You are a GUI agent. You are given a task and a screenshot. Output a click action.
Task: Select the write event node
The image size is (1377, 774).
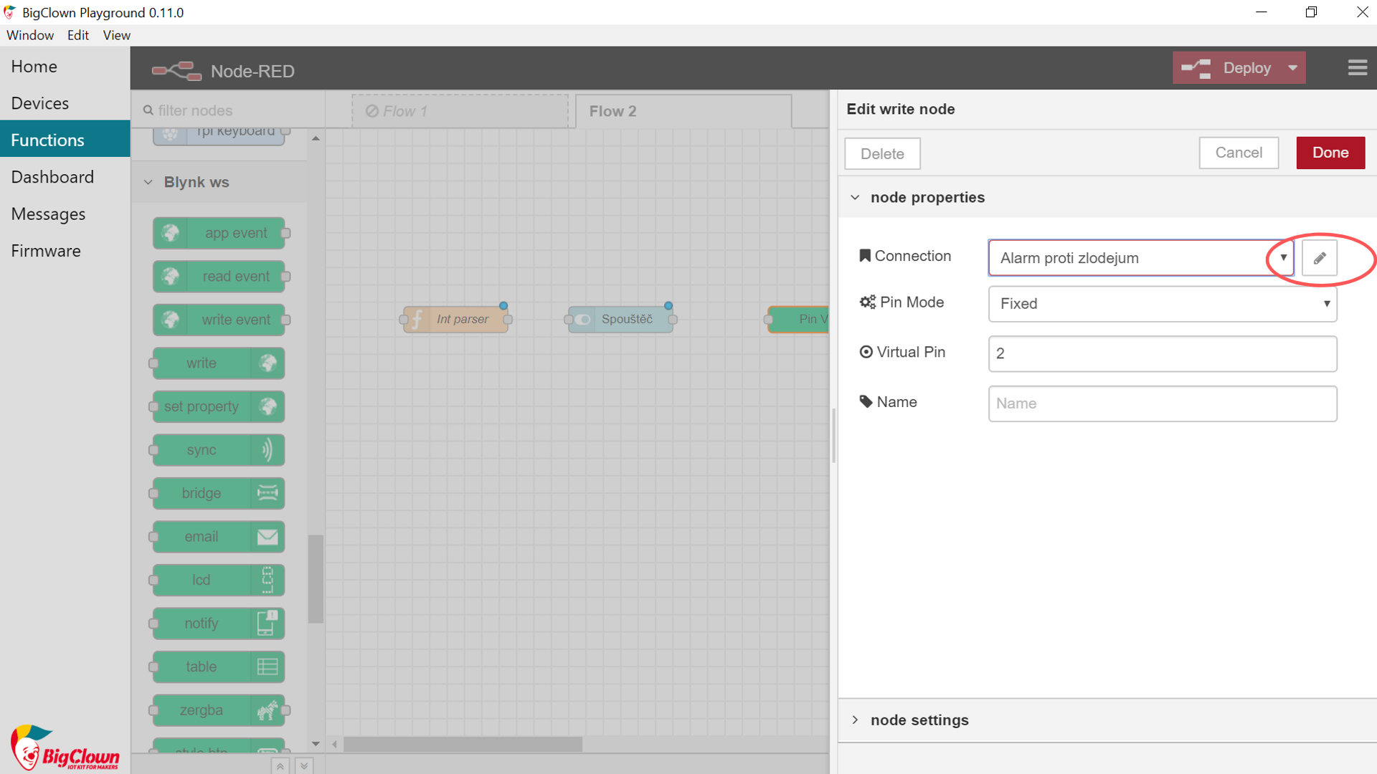tap(219, 320)
